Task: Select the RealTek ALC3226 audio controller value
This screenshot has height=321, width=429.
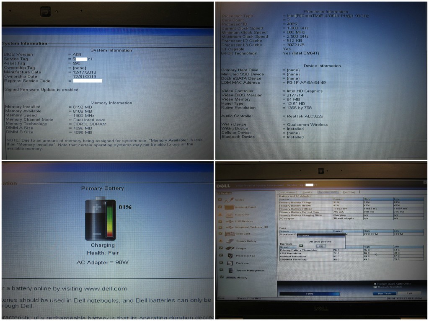Action: coord(305,116)
